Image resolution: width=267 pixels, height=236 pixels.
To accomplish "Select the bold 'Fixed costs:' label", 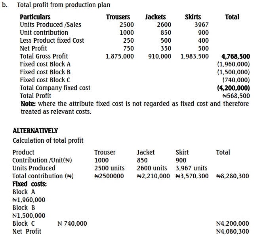I will coord(30,184).
